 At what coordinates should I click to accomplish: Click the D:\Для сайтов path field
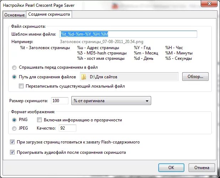coord(129,77)
